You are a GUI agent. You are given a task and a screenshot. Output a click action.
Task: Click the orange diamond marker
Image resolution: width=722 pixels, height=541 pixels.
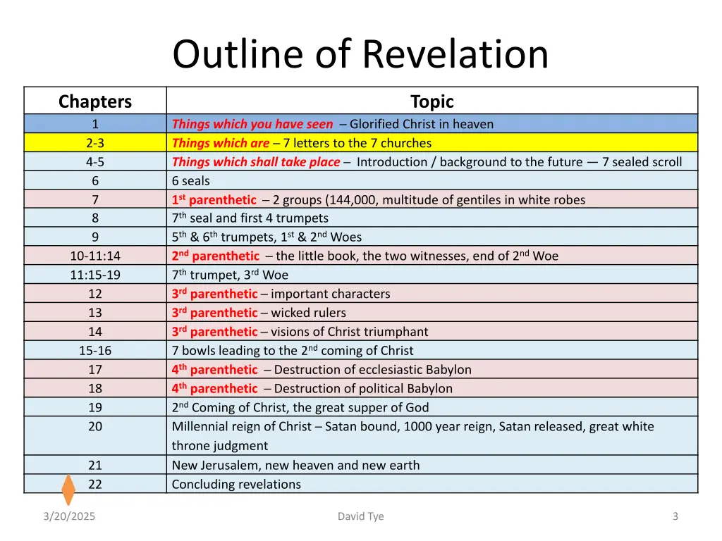(x=68, y=490)
